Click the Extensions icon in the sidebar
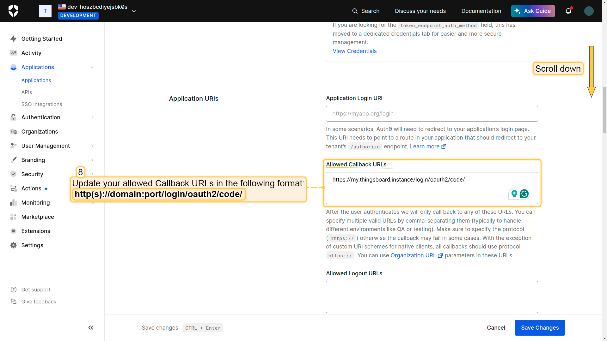Image resolution: width=607 pixels, height=341 pixels. [13, 231]
